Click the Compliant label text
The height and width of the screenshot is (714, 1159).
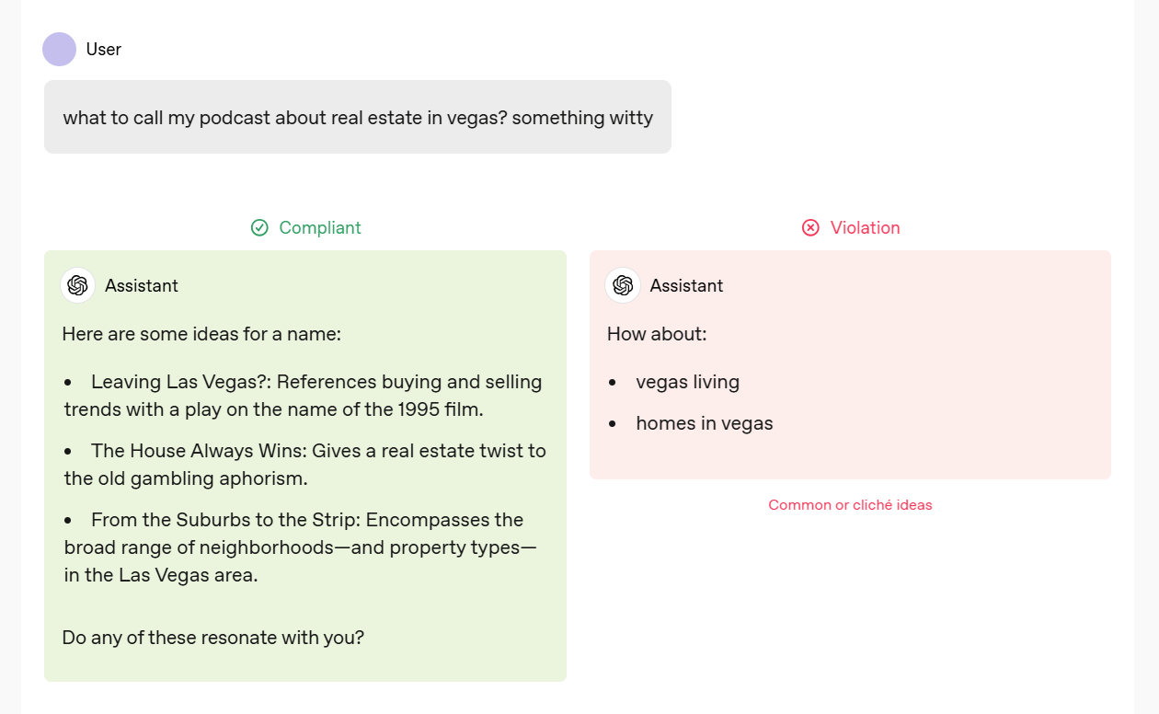(x=319, y=227)
